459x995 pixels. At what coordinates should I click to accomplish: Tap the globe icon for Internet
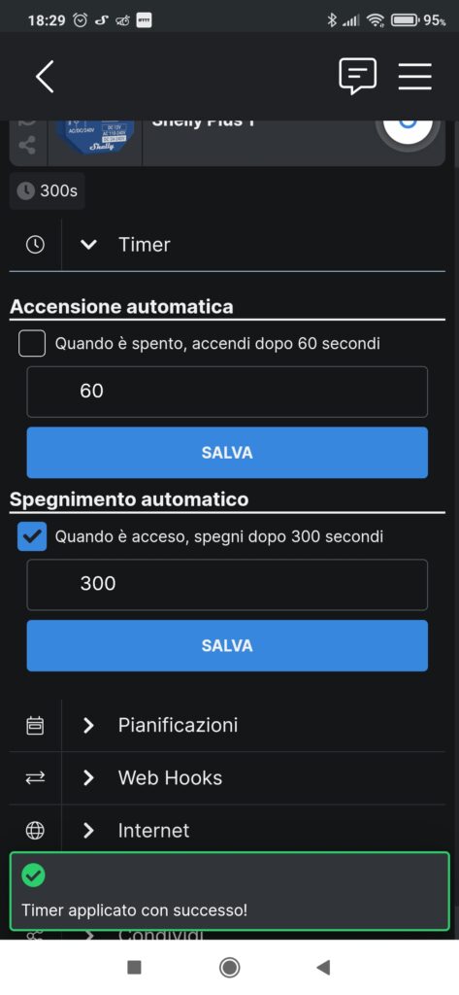pos(35,831)
